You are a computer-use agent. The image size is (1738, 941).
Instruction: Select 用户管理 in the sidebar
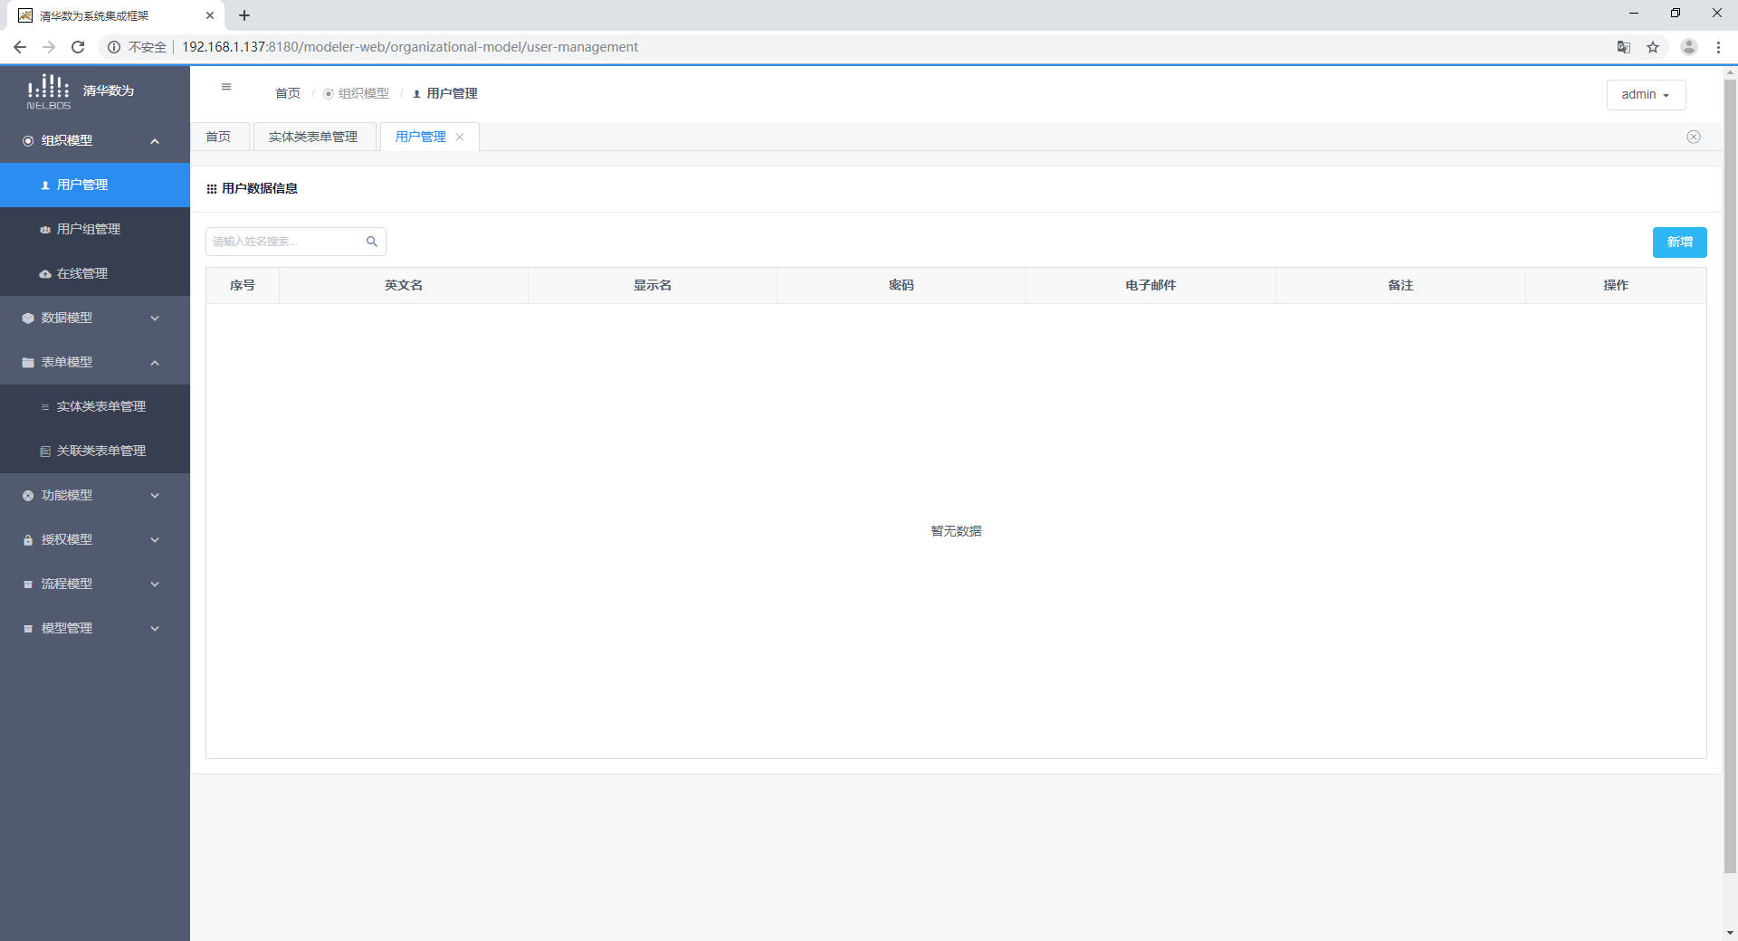click(x=95, y=185)
